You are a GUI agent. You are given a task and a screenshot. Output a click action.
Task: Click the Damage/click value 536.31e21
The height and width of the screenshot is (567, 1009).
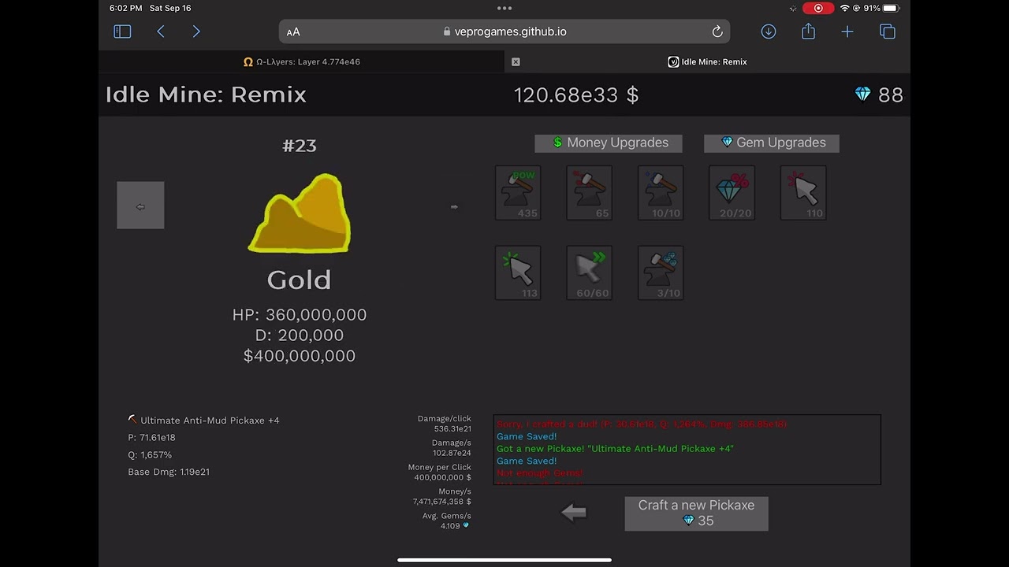tap(452, 429)
